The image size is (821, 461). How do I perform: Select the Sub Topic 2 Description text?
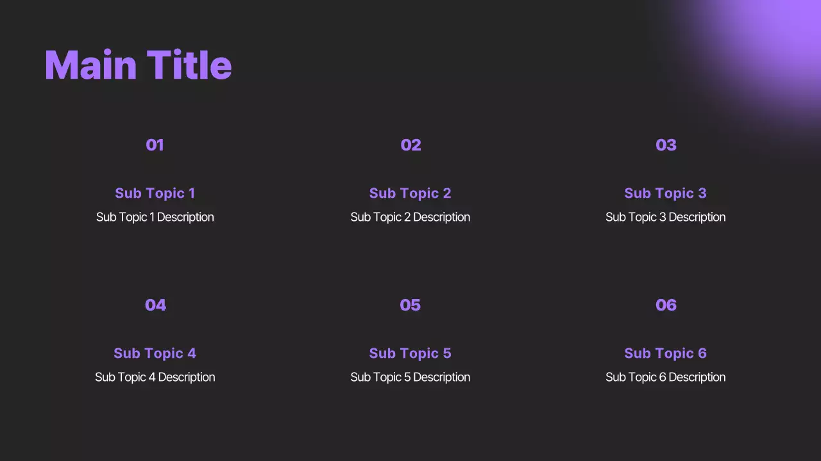point(410,217)
